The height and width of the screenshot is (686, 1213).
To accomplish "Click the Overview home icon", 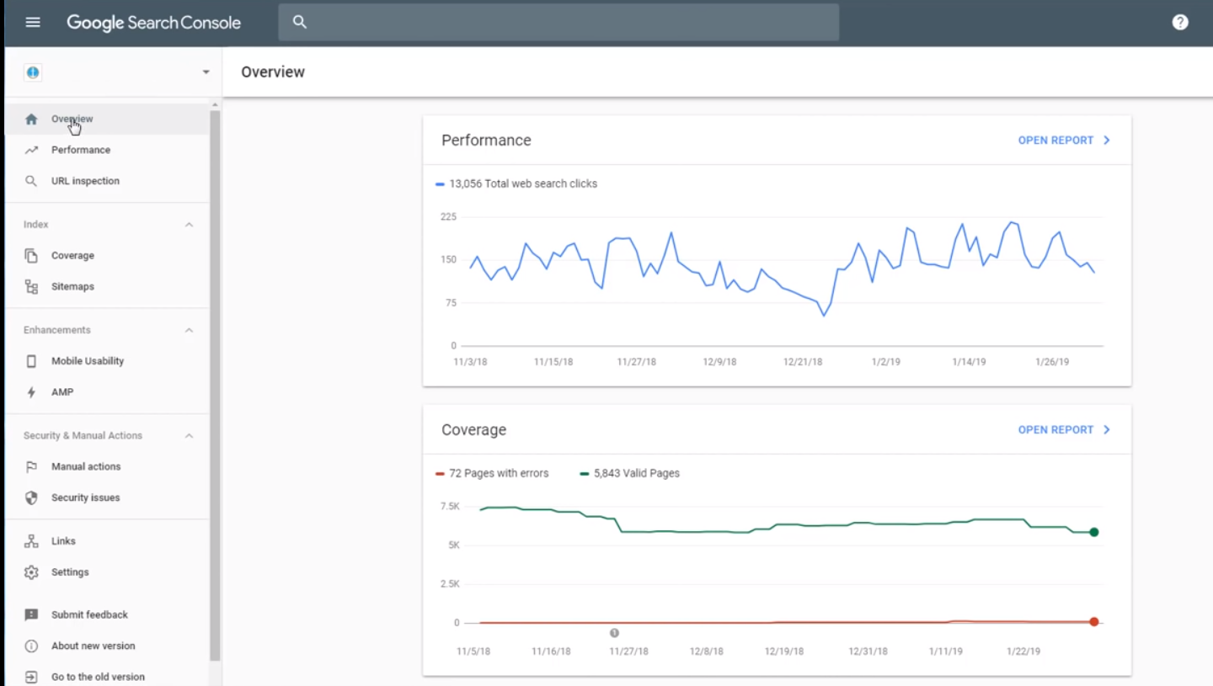I will (31, 120).
